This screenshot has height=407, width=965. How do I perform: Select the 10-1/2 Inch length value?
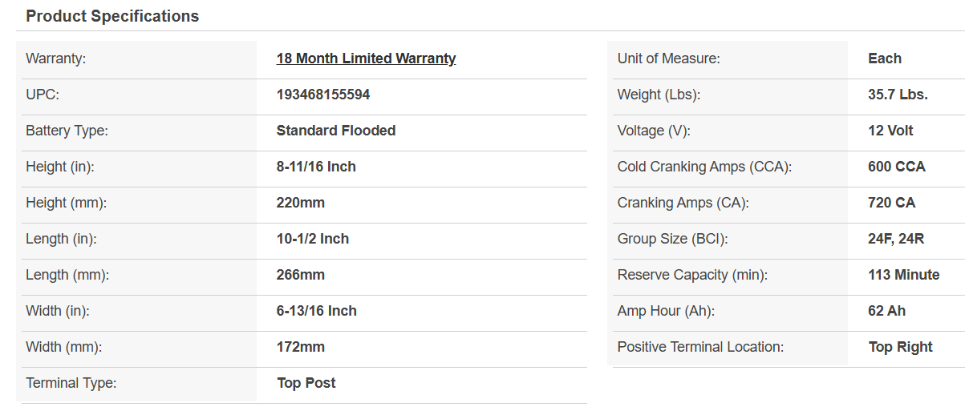tap(313, 239)
